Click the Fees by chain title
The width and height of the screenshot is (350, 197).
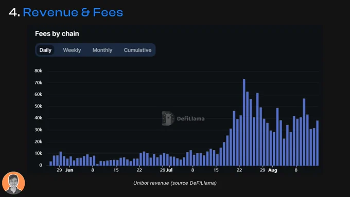point(57,33)
